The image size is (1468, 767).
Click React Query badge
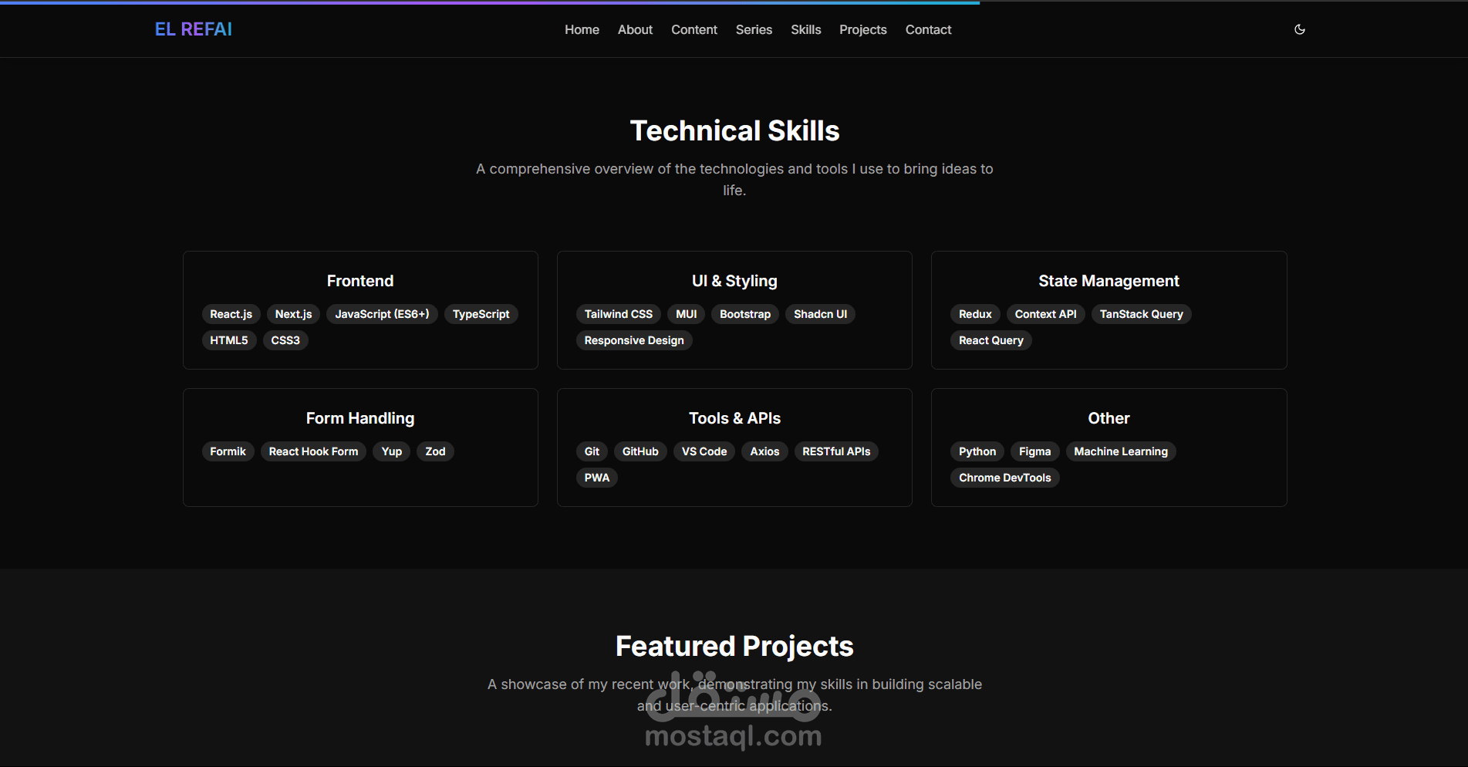[x=990, y=340]
